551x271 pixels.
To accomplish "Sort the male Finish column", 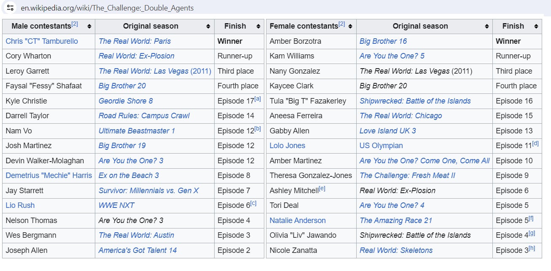I will click(x=258, y=27).
